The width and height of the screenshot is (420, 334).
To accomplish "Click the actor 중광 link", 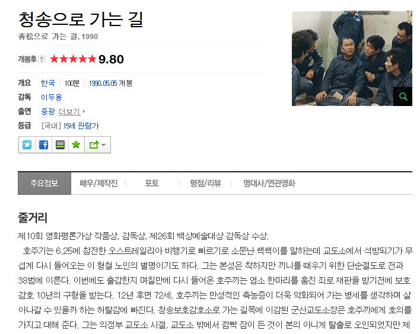I will point(48,111).
